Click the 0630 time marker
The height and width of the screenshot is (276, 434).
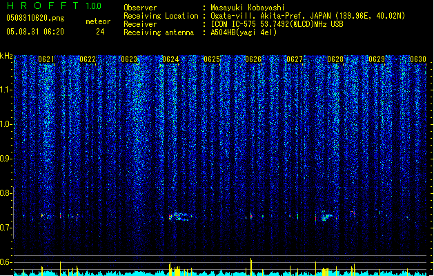[418, 59]
